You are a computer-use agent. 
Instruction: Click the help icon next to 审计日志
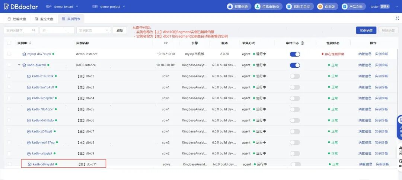tap(302, 43)
